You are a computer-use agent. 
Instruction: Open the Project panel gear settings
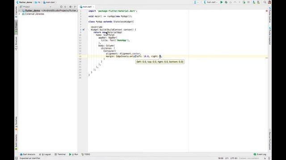71,7
